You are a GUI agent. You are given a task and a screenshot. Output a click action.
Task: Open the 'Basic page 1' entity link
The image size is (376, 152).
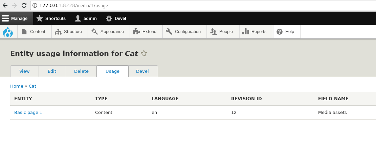coord(28,113)
